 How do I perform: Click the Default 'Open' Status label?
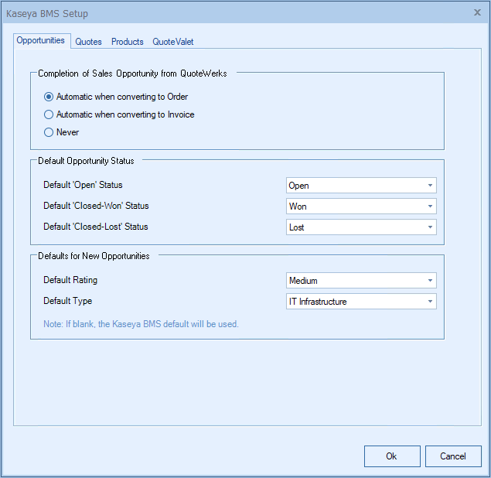pos(83,185)
